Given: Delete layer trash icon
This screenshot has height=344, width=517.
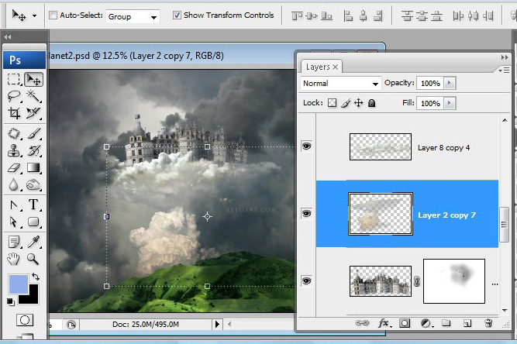Looking at the screenshot, I should pos(488,323).
